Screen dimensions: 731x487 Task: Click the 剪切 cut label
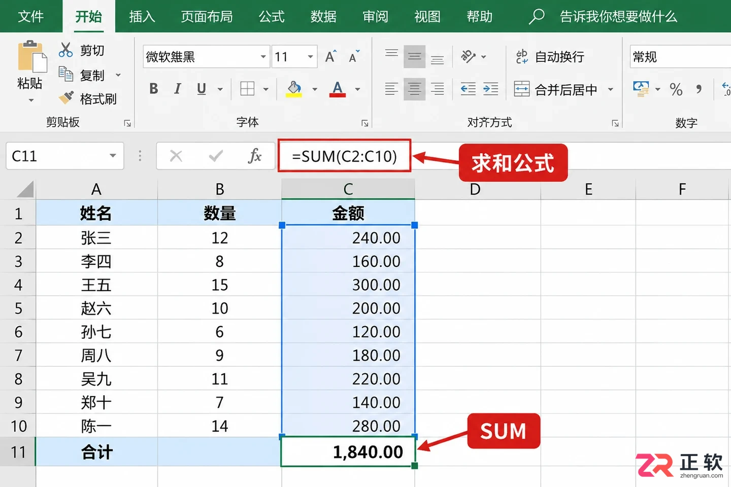click(92, 50)
